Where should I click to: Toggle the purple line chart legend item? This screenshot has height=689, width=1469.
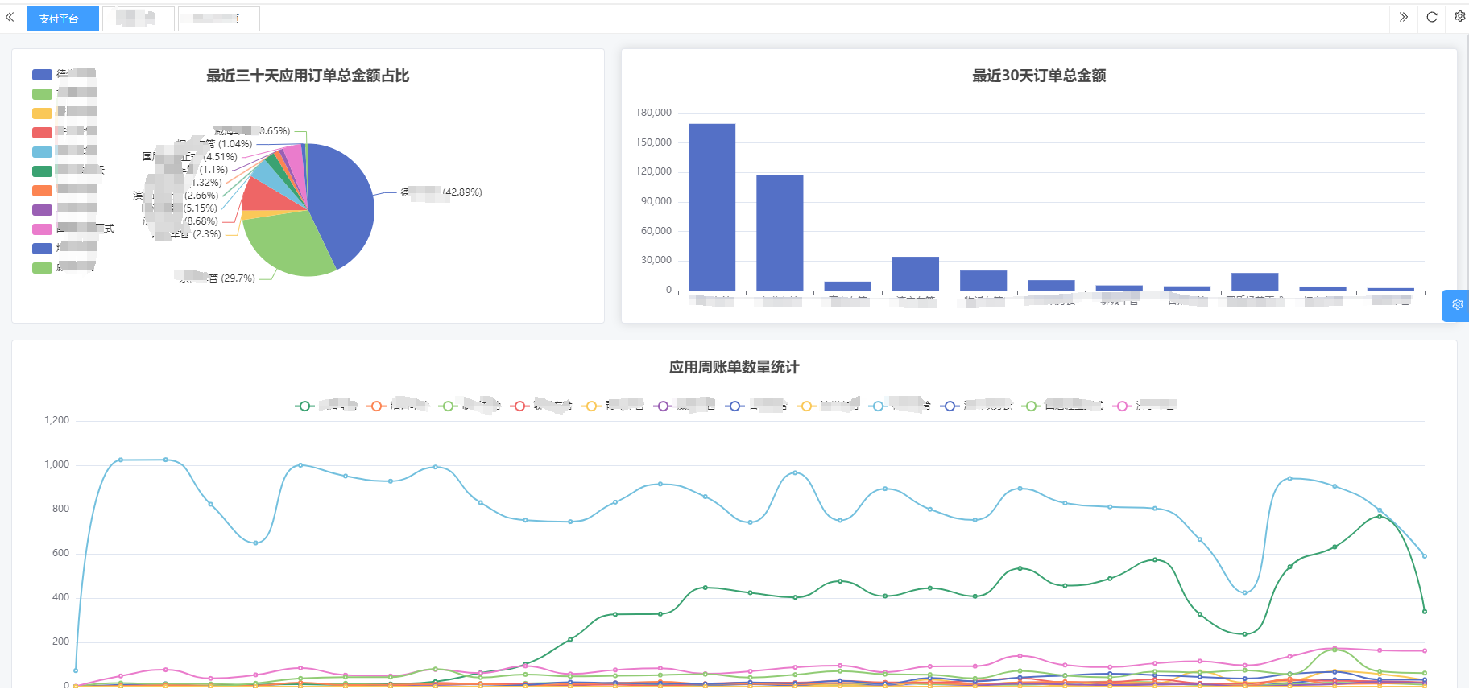click(685, 406)
